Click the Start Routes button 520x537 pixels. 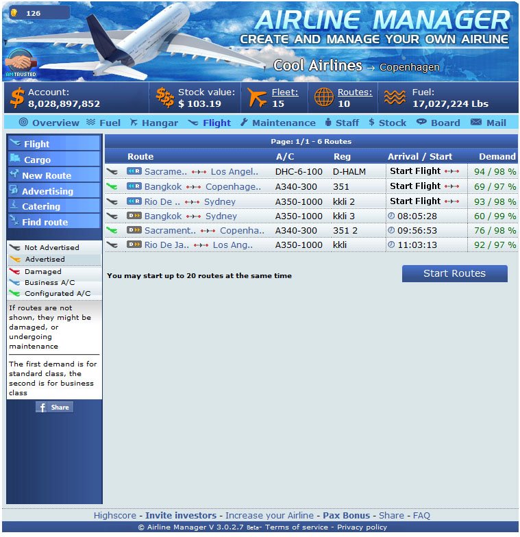[455, 273]
